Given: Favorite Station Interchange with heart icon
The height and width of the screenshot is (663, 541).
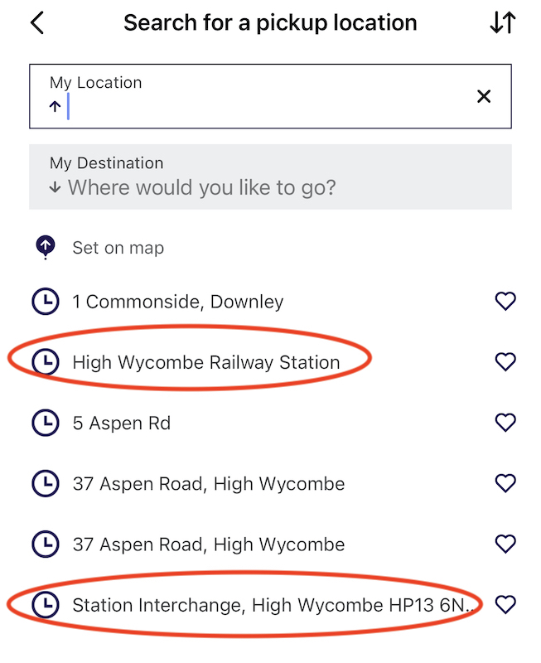Looking at the screenshot, I should [x=505, y=605].
